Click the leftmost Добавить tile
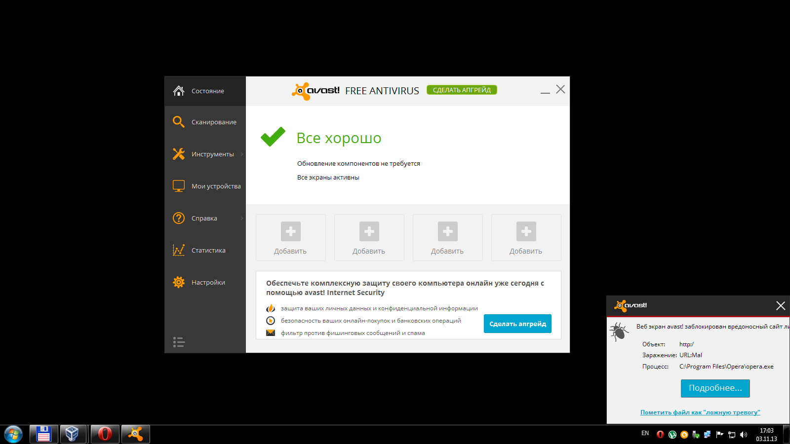 291,237
